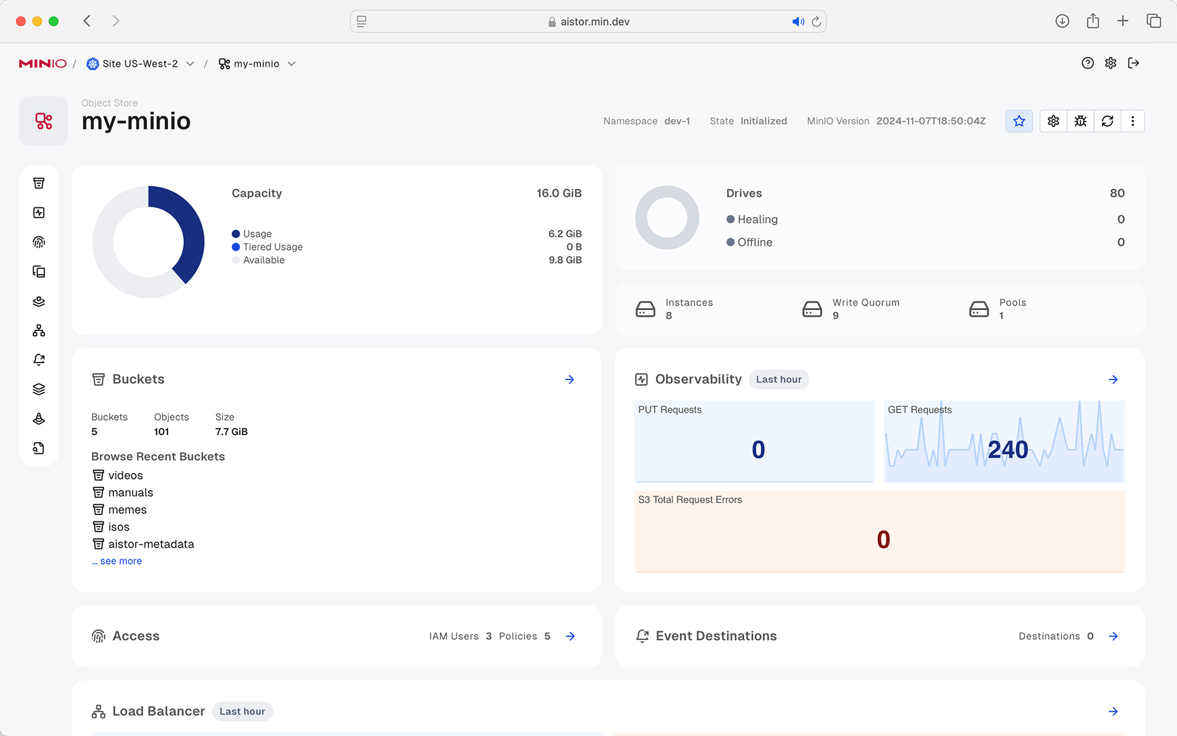Open Access section via arrow

coord(570,636)
